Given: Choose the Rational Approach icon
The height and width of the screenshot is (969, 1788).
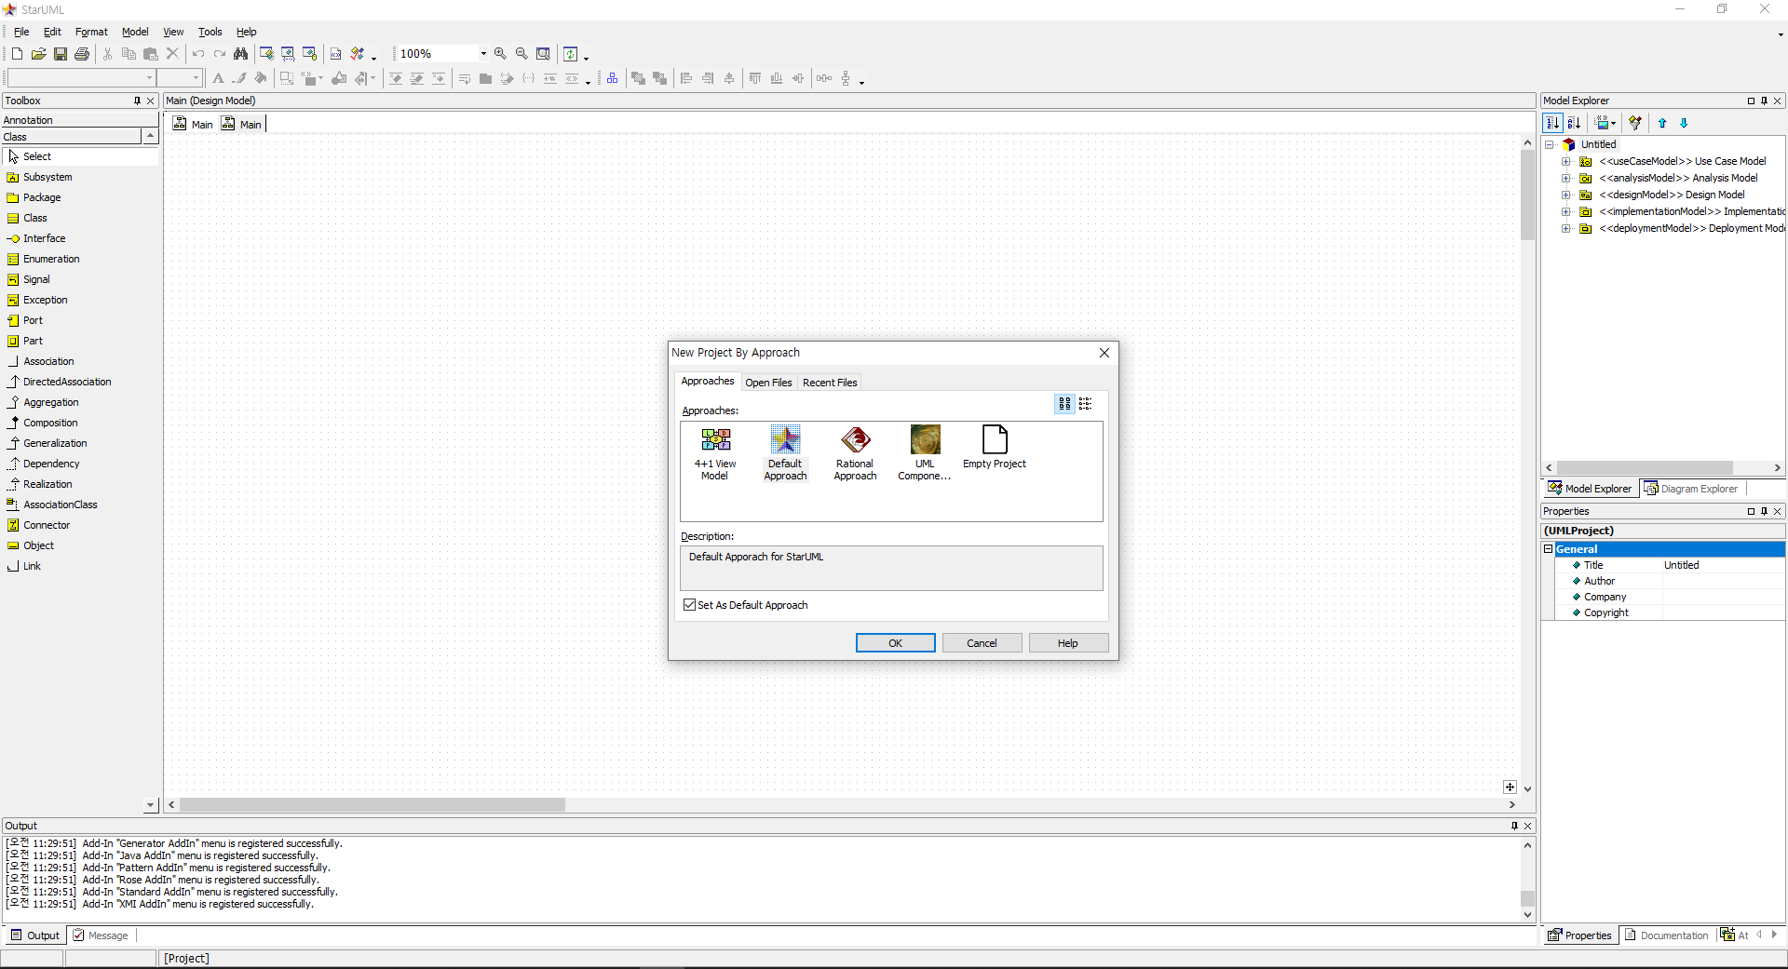Looking at the screenshot, I should pos(855,453).
